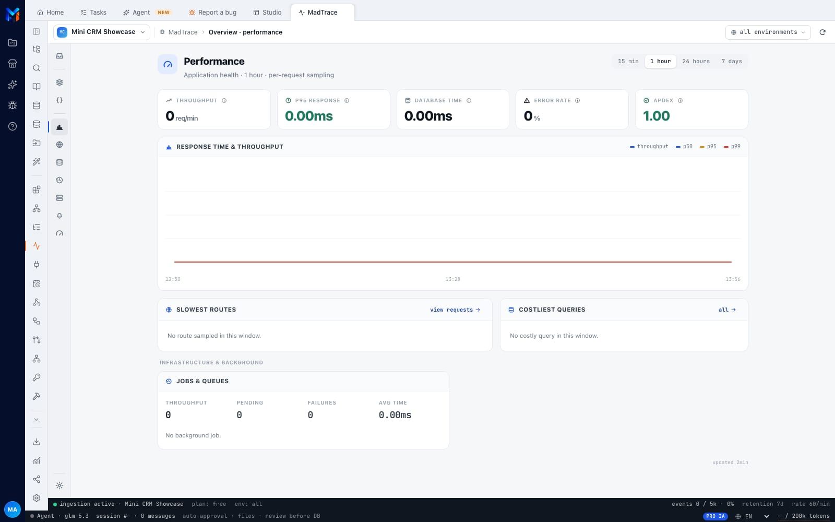Toggle the p99 legend swatch
The height and width of the screenshot is (522, 835).
pos(726,147)
